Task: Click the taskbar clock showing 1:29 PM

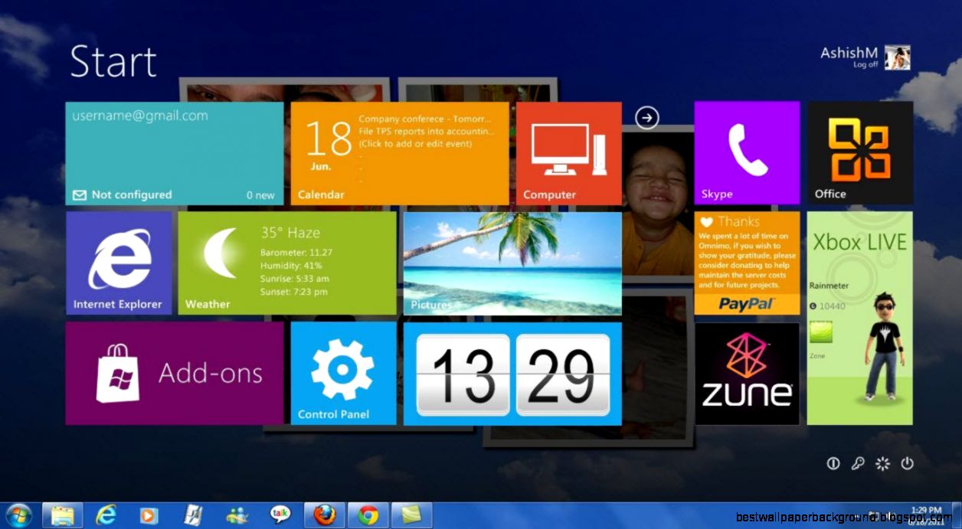Action: click(x=924, y=512)
